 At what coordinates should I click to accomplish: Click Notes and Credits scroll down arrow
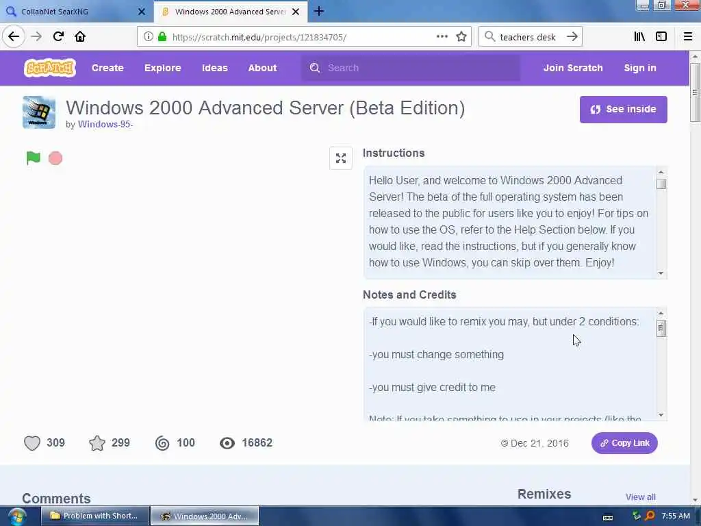(x=661, y=415)
